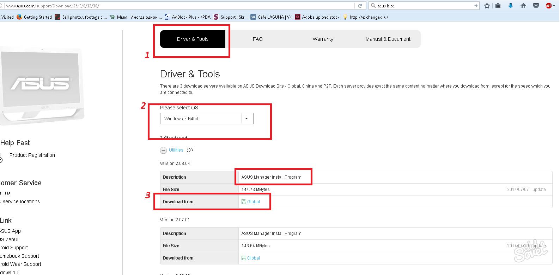Open the Warranty tab
Viewport: 560px width, 275px height.
[323, 39]
